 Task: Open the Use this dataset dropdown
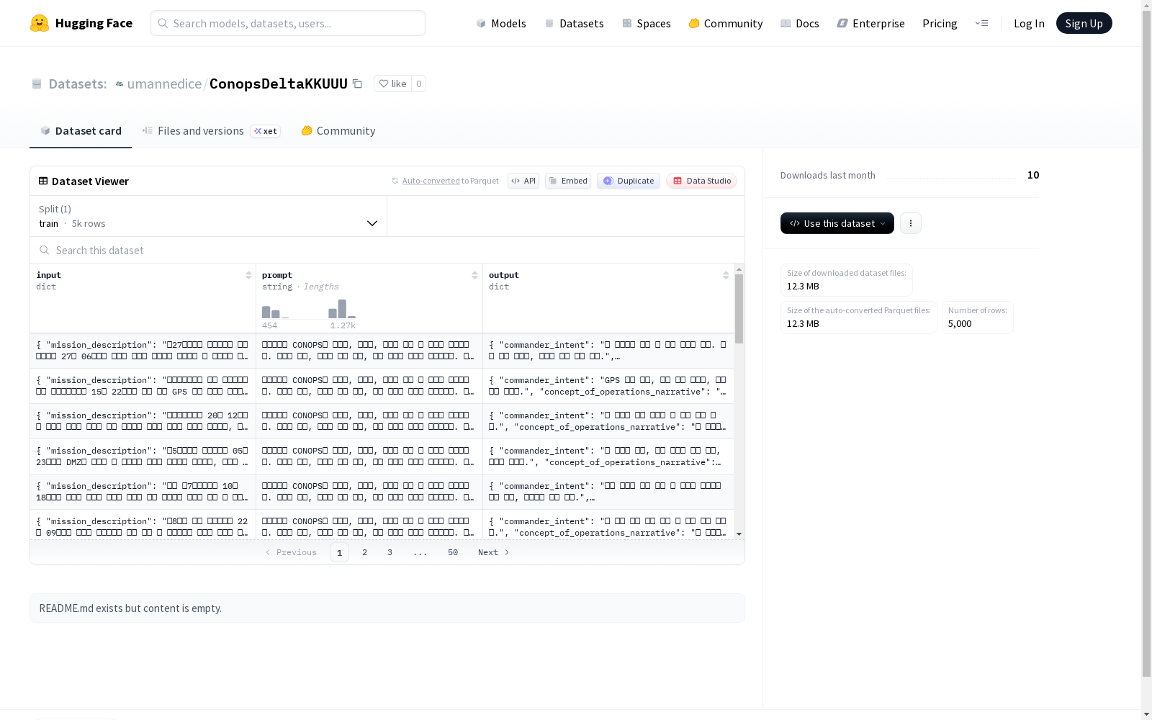coord(837,223)
